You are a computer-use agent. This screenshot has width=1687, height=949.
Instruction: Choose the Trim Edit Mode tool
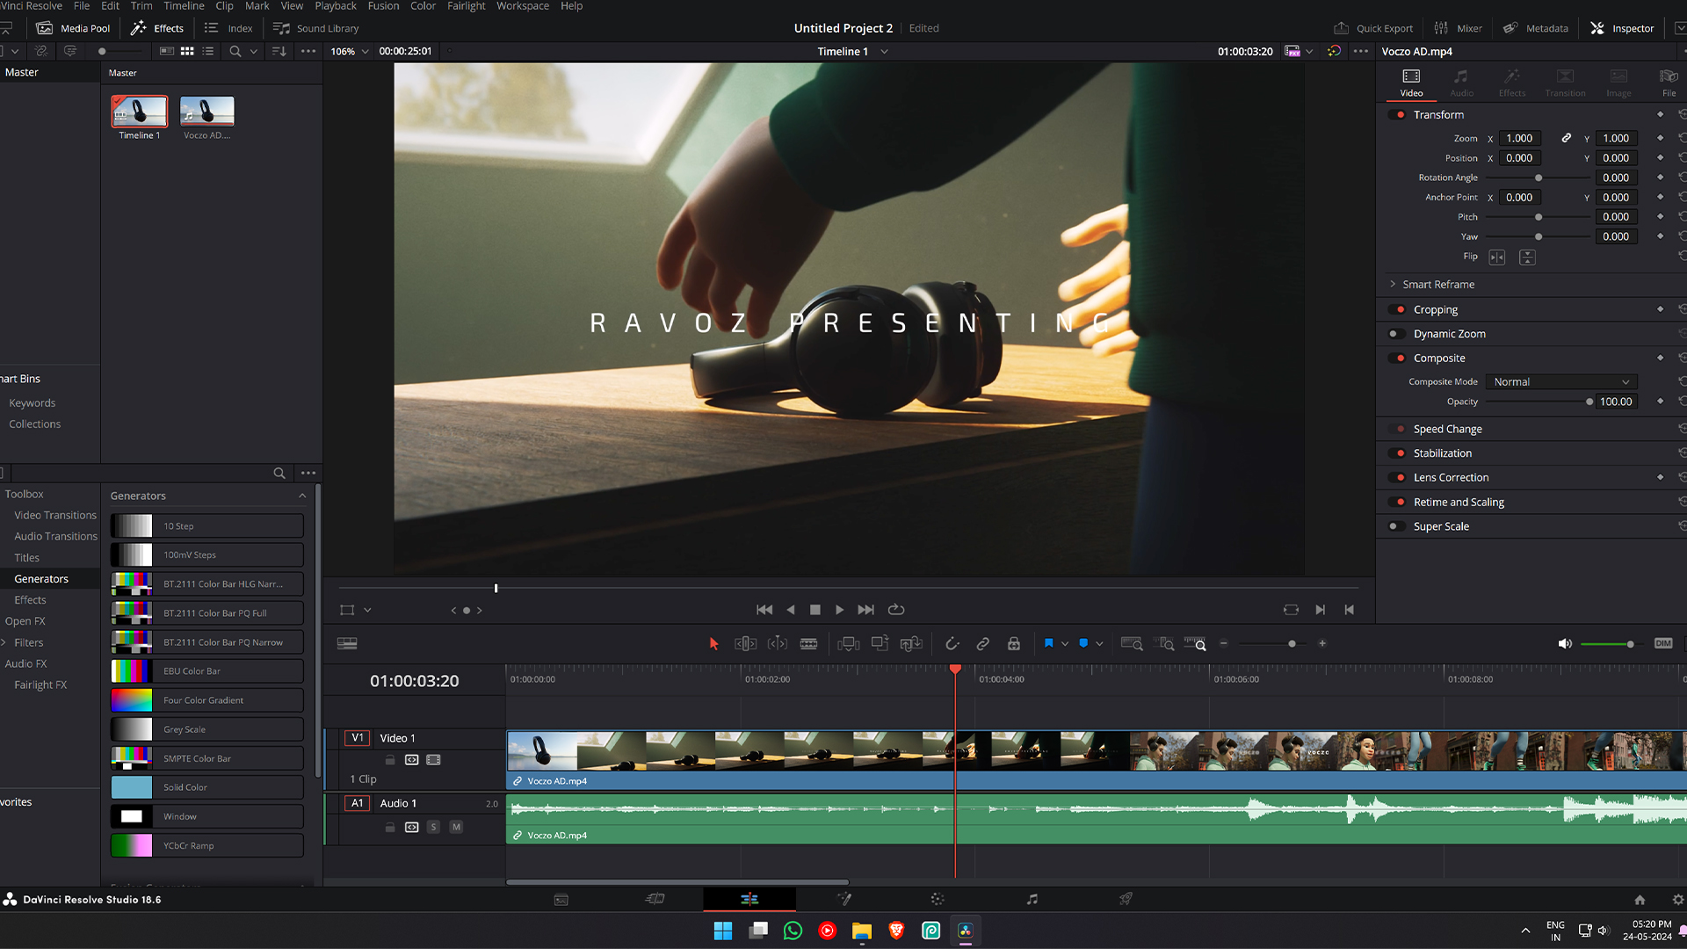pyautogui.click(x=745, y=644)
